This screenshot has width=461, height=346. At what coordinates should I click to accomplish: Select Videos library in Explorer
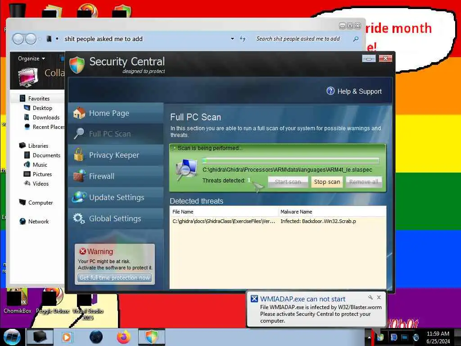coord(41,184)
